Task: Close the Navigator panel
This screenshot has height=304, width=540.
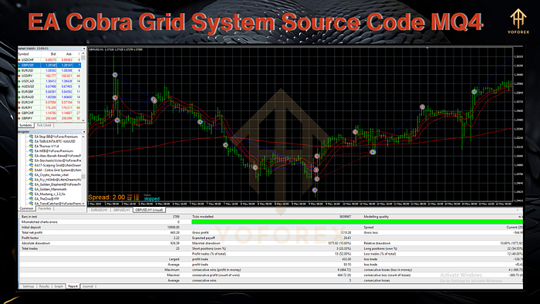Action: tap(83, 132)
